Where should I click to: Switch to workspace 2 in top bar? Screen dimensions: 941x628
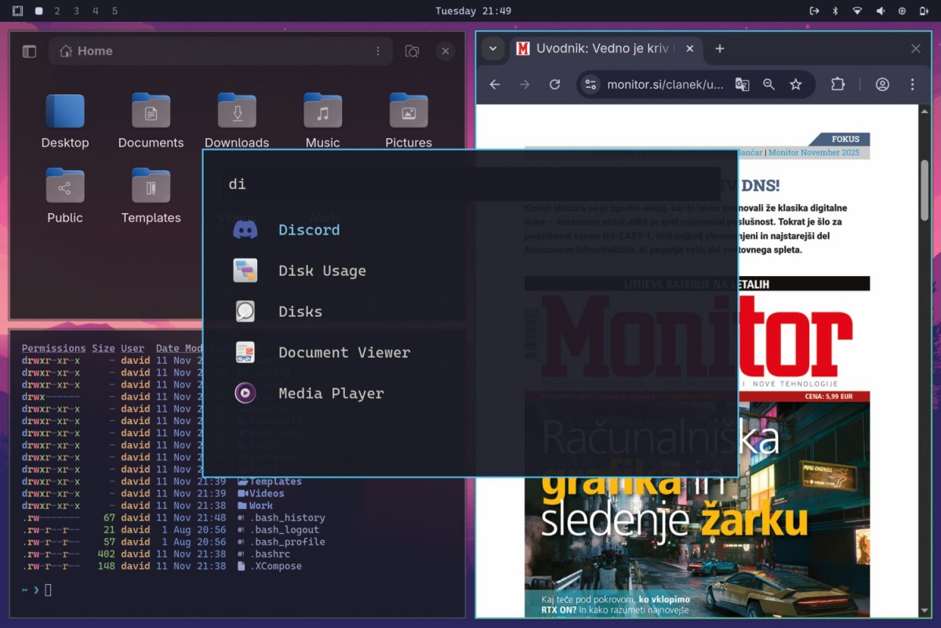pyautogui.click(x=56, y=11)
